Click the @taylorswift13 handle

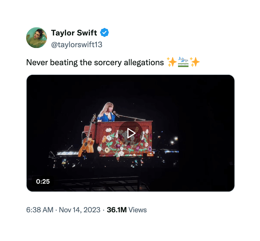tap(76, 45)
